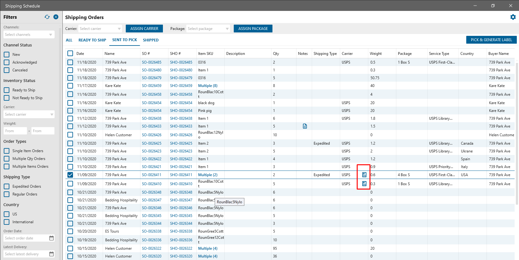Screen dimensions: 519x260
Task: Tick the New channel status checkbox
Action: pos(7,55)
